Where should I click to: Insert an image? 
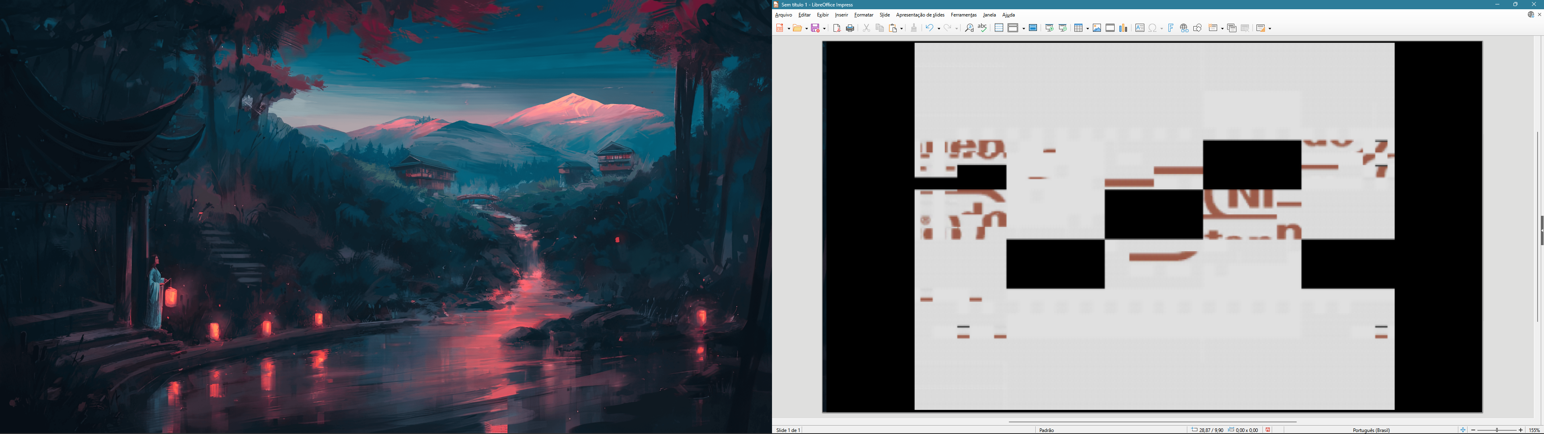tap(1097, 28)
